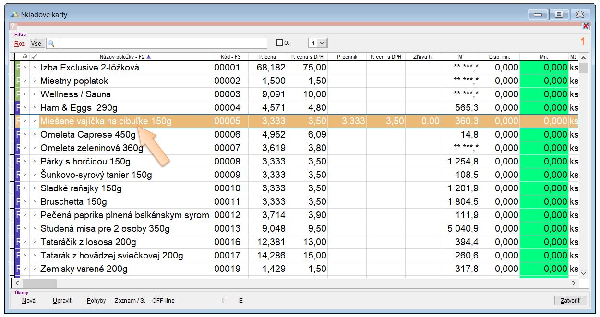Click the paperclip attachment column header icon

point(25,57)
